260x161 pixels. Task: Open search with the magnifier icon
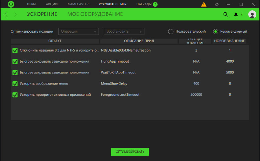[x=226, y=14]
